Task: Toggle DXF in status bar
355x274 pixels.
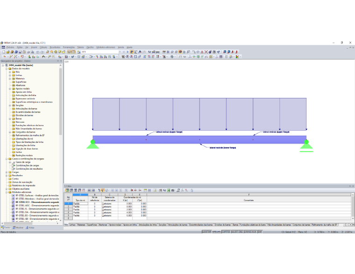Action: tap(260, 232)
